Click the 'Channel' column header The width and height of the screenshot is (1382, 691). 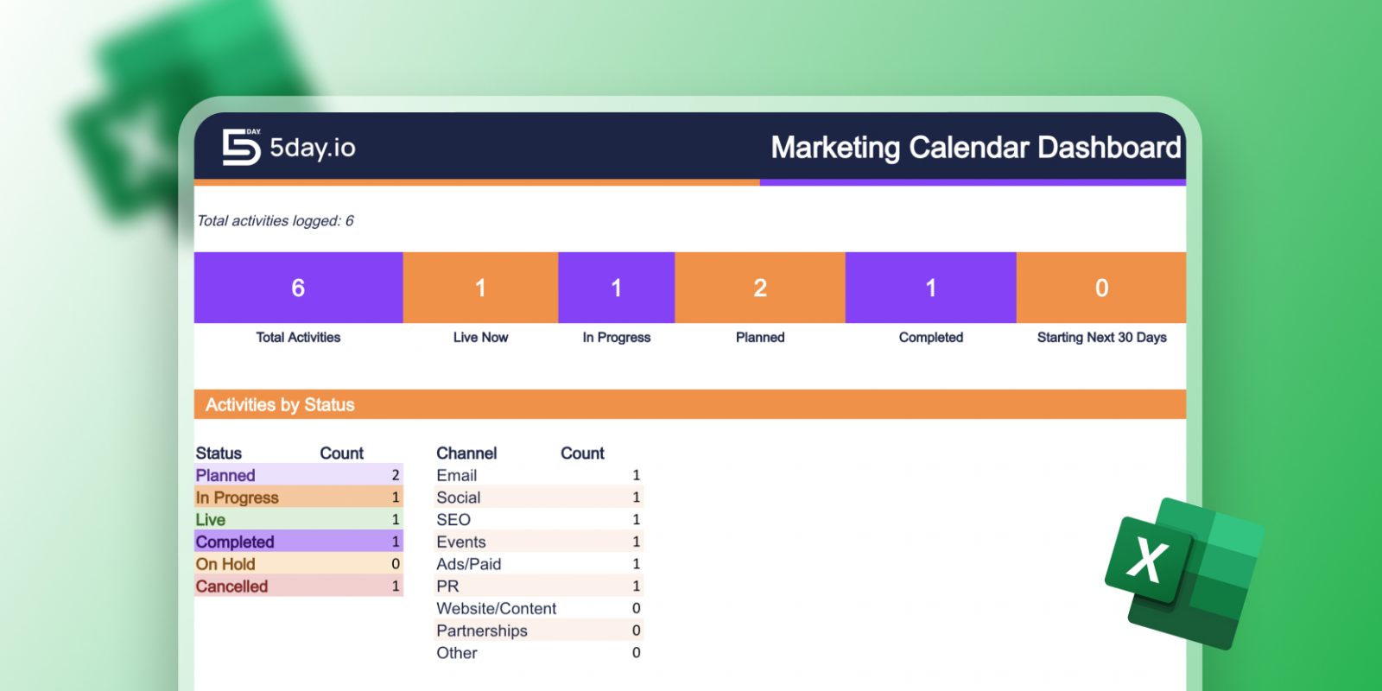pos(466,453)
